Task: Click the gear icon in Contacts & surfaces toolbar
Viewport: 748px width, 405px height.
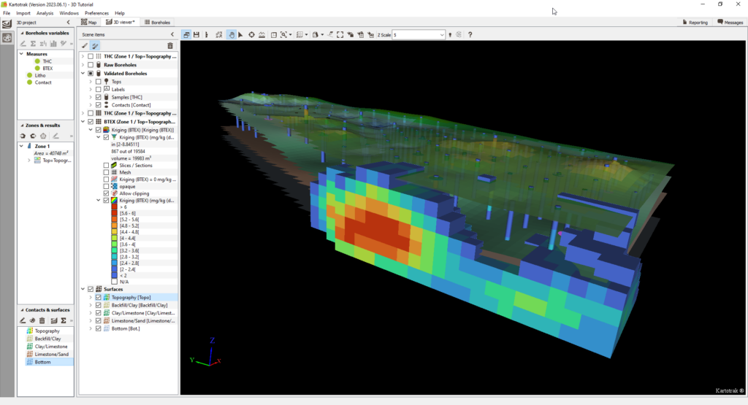Action: click(32, 320)
